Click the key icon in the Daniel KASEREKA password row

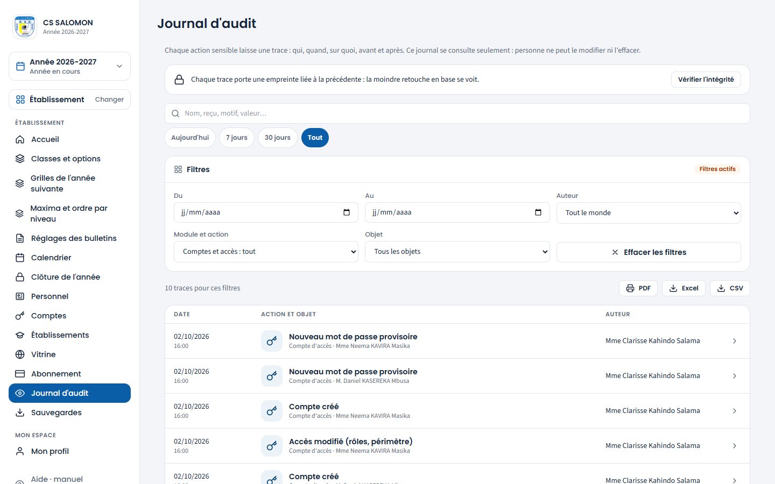[x=272, y=376]
